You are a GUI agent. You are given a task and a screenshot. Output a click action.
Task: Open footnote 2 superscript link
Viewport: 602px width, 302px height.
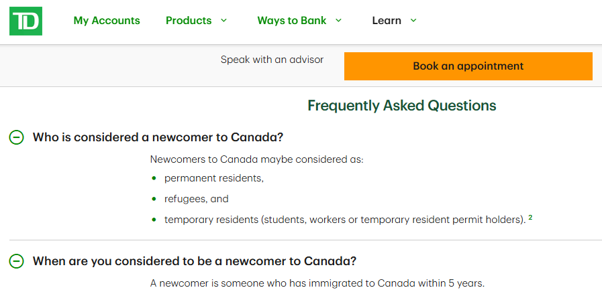[x=530, y=218]
